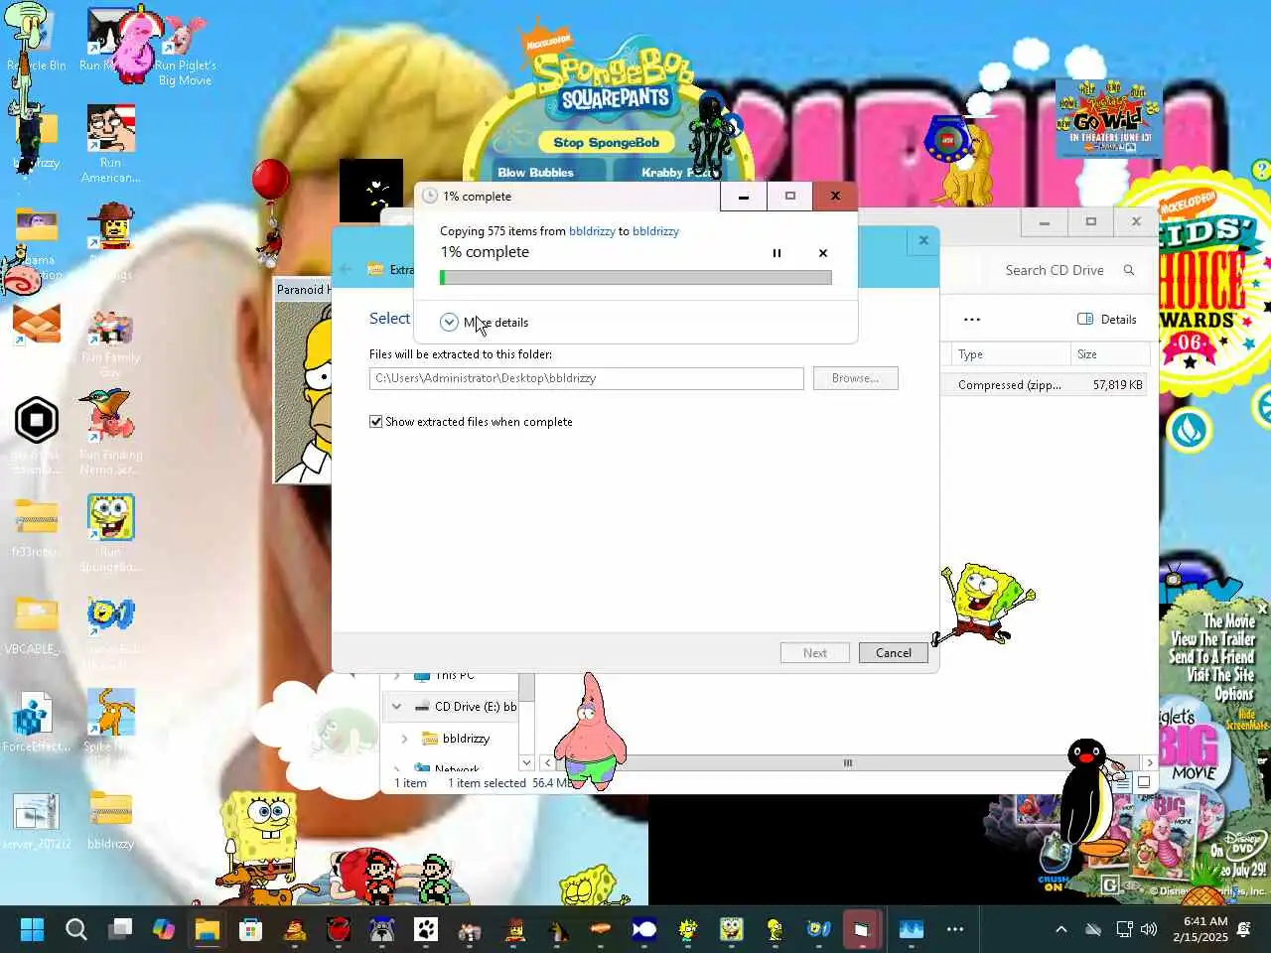This screenshot has width=1271, height=953.
Task: Launch Copilot from the taskbar
Action: [164, 929]
